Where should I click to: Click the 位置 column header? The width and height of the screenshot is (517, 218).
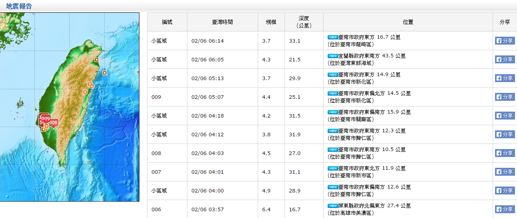click(408, 22)
